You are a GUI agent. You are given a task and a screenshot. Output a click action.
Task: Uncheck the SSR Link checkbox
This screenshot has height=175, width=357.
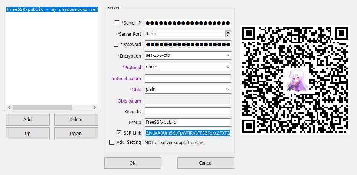pos(119,133)
